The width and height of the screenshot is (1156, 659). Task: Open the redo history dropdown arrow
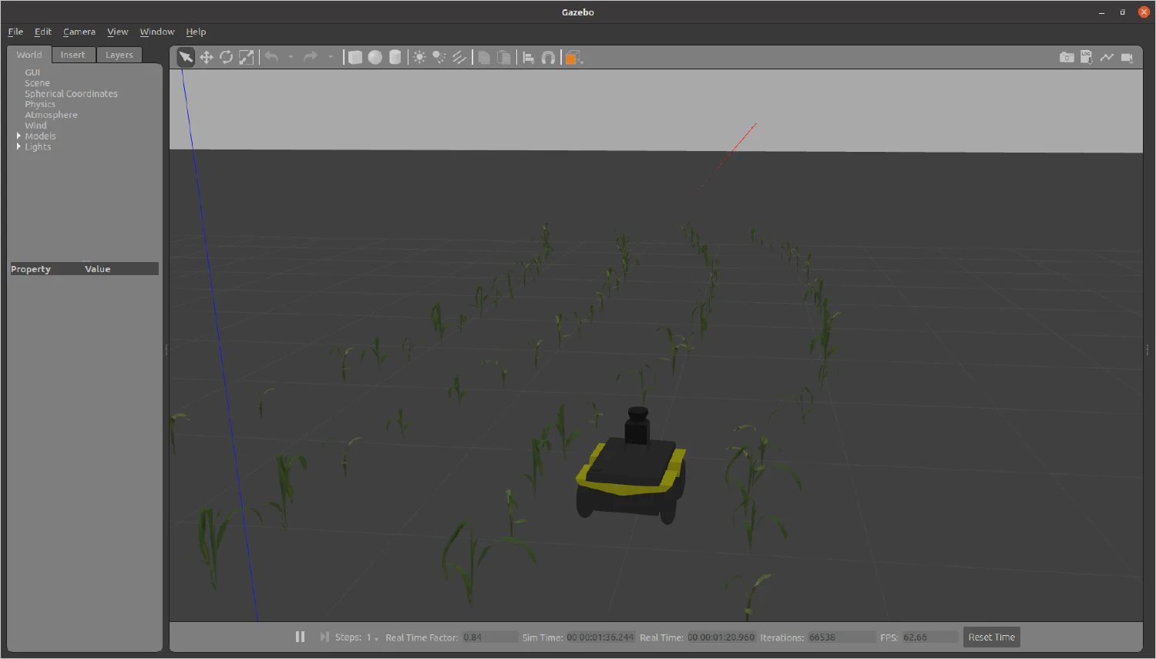331,56
